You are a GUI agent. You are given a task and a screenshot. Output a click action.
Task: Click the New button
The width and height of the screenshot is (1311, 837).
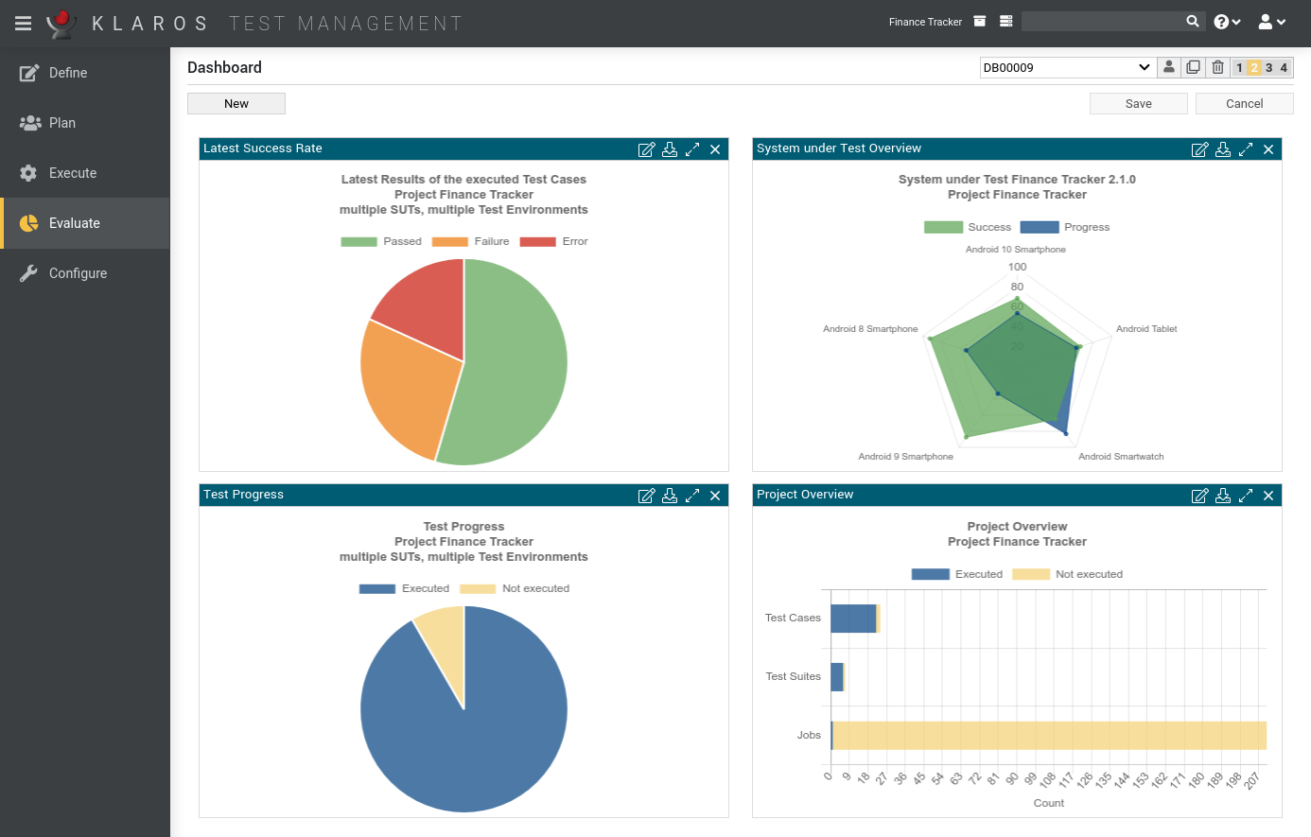tap(236, 104)
